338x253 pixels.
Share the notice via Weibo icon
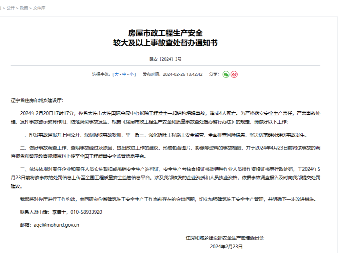[x=234, y=74]
